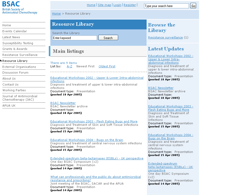Screen dimensions: 240x195
Task: Navigate to Discussion Forum menu item
Action: [15, 73]
